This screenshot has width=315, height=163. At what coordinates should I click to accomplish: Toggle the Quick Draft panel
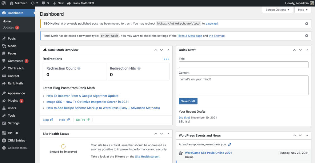[307, 50]
